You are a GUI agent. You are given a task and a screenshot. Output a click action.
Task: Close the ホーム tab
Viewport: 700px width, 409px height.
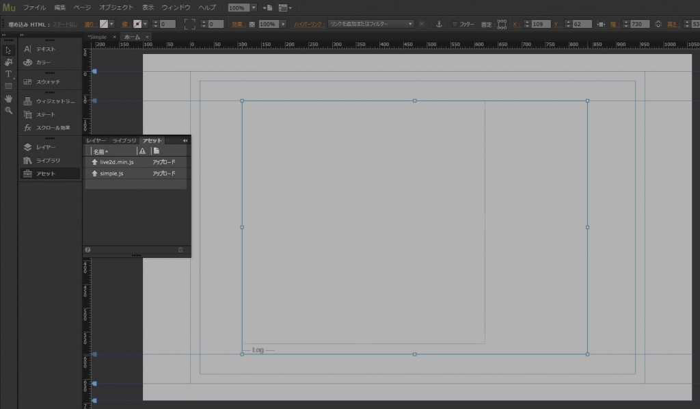[x=147, y=37]
